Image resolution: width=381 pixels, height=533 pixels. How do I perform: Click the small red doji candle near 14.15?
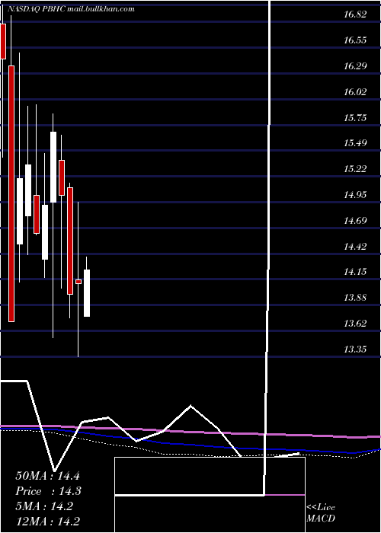(78, 282)
